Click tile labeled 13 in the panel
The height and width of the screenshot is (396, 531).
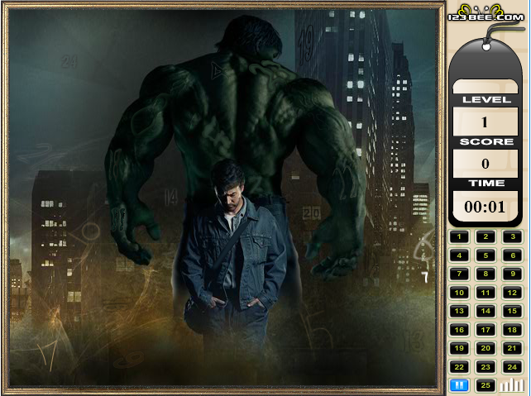pos(459,311)
